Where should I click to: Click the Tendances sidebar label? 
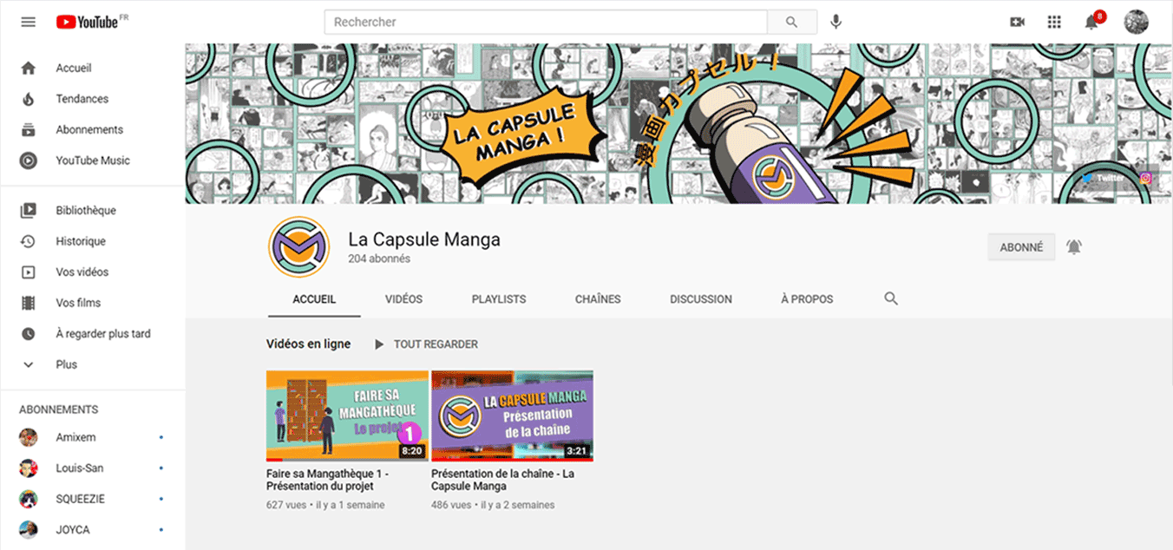tap(82, 99)
